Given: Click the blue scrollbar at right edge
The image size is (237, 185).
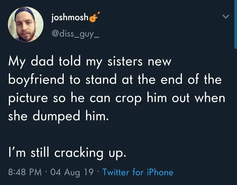Looking at the screenshot, I should (235, 24).
